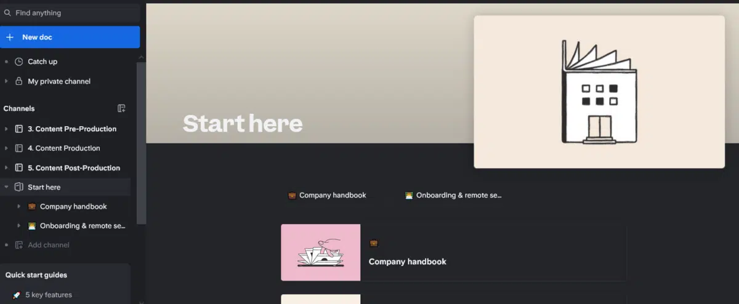Type in the Find anything search field
Image resolution: width=739 pixels, height=304 pixels.
[74, 13]
